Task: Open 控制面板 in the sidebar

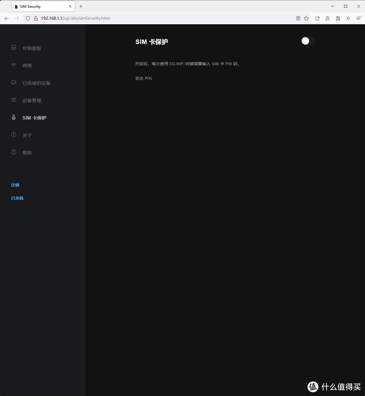Action: (x=32, y=48)
